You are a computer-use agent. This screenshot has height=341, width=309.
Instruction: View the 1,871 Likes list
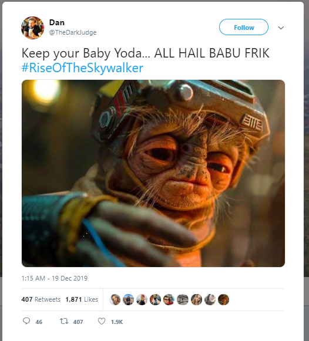click(82, 299)
